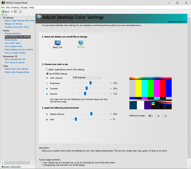Open the Edit menu
Image resolution: width=191 pixels, height=169 pixels.
8,8
